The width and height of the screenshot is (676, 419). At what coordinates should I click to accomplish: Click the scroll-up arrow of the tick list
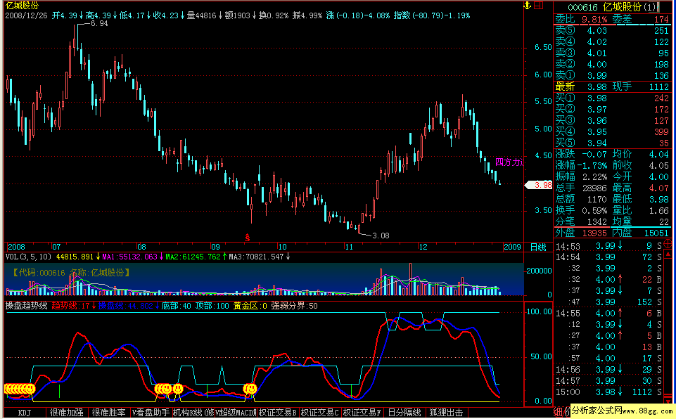pos(668,254)
